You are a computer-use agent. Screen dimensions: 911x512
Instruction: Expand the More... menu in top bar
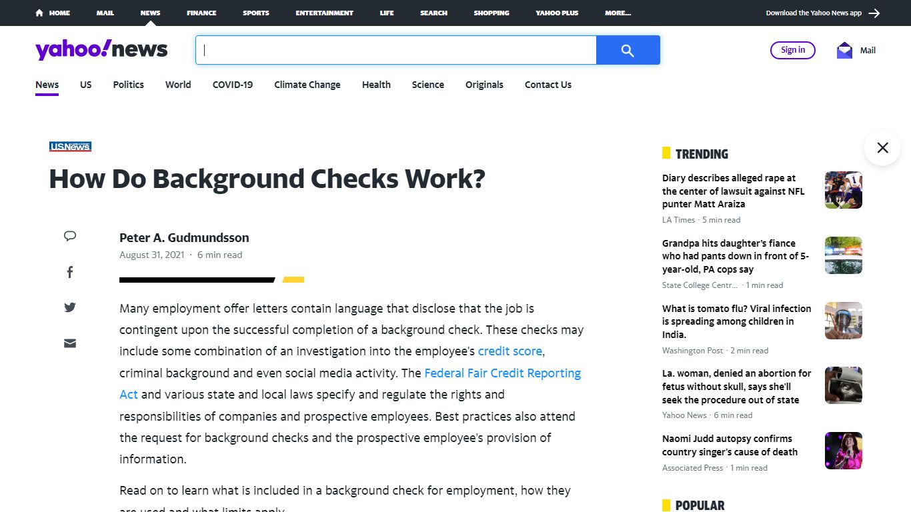coord(618,13)
